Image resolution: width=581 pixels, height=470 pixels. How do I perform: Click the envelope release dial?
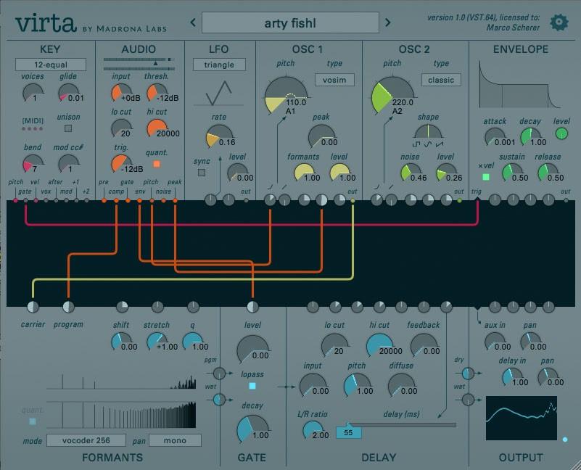(548, 173)
